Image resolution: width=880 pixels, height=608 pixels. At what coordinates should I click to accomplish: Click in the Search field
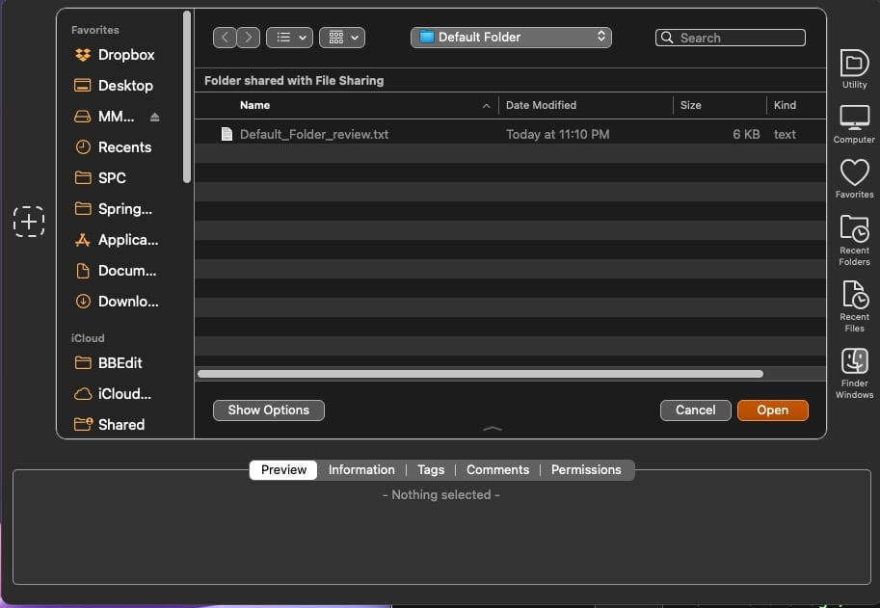tap(737, 39)
